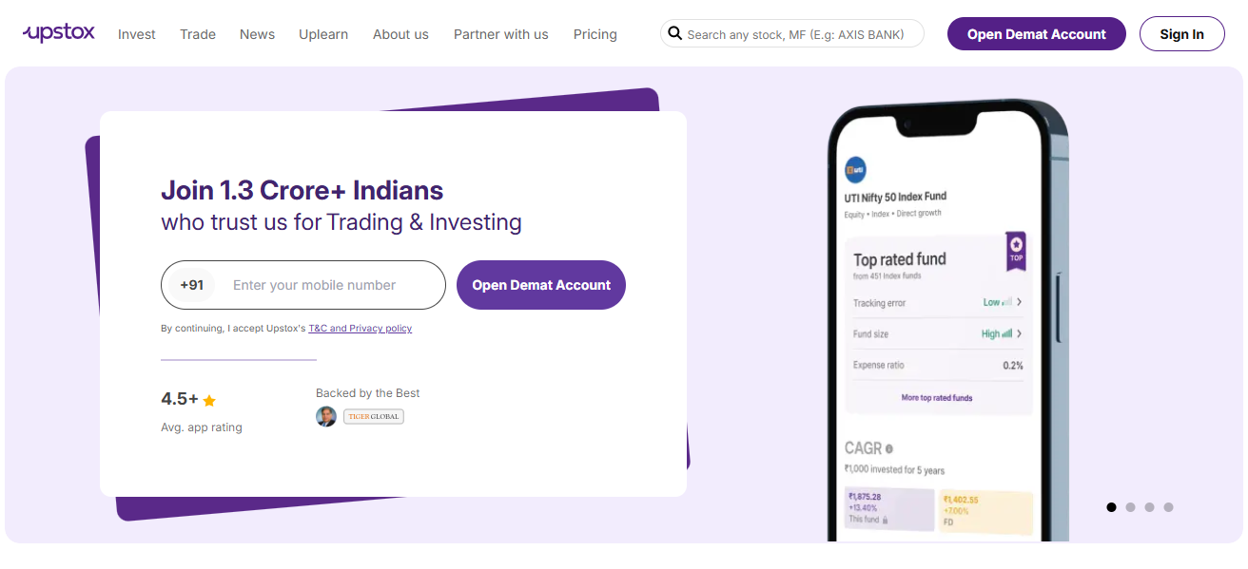Screen dimensions: 1248x569
Task: Expand the Fund size chevron
Action: (1019, 333)
